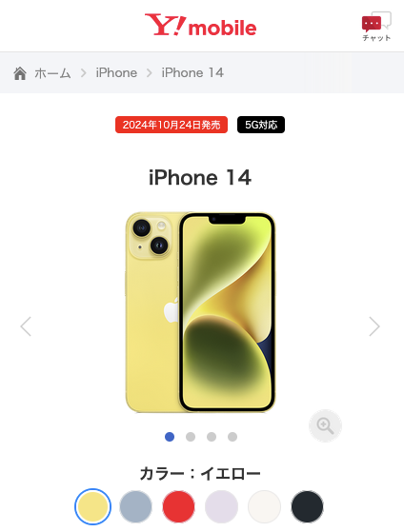Screen dimensions: 404x532
Task: Click the yellow iPhone 14 product image
Action: pyautogui.click(x=200, y=312)
